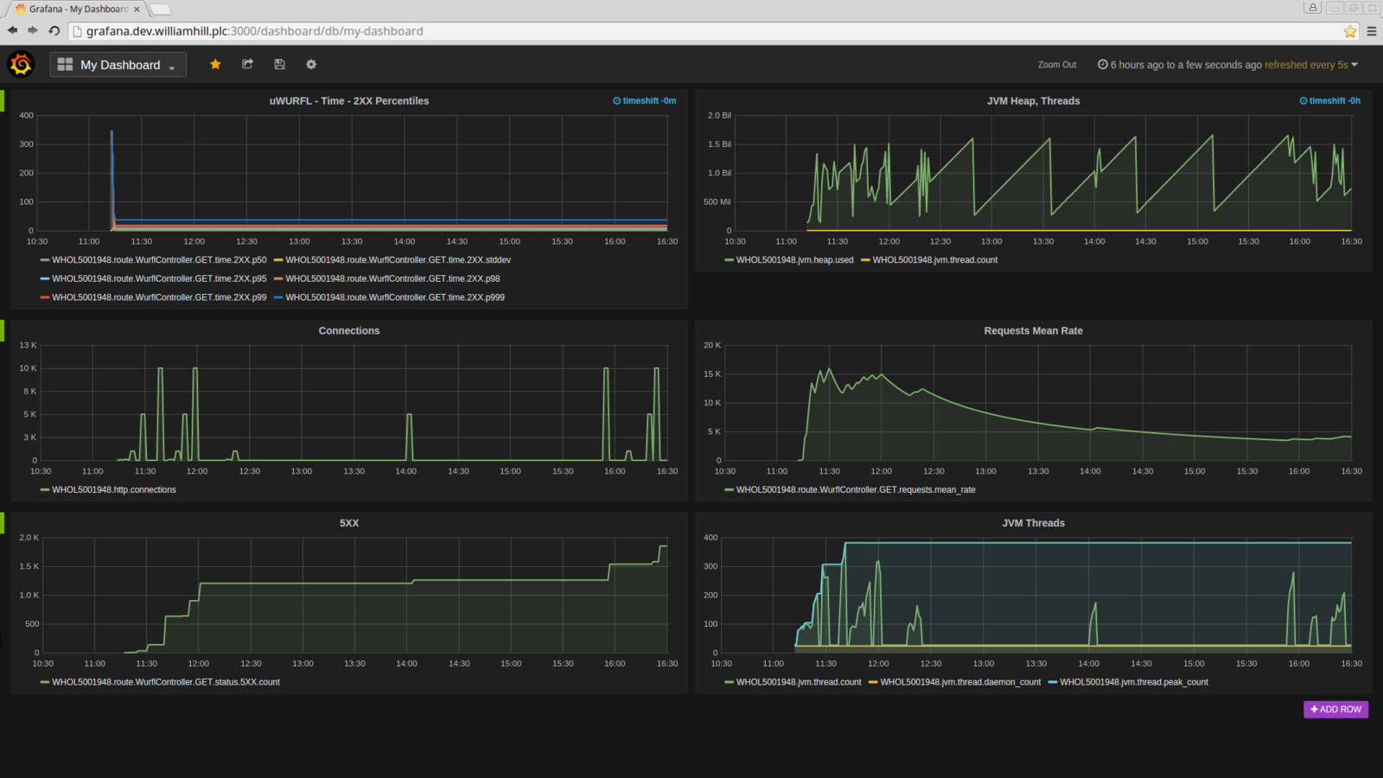Viewport: 1383px width, 778px height.
Task: Save dashboard using the floppy icon
Action: coord(279,64)
